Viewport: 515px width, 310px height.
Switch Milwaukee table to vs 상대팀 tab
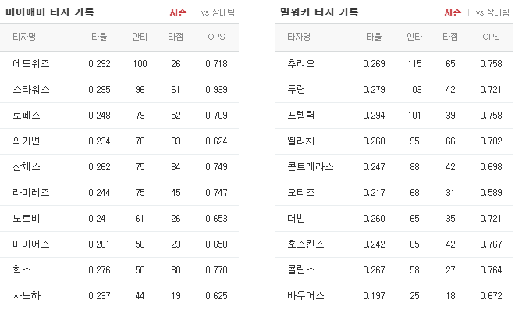(x=492, y=12)
